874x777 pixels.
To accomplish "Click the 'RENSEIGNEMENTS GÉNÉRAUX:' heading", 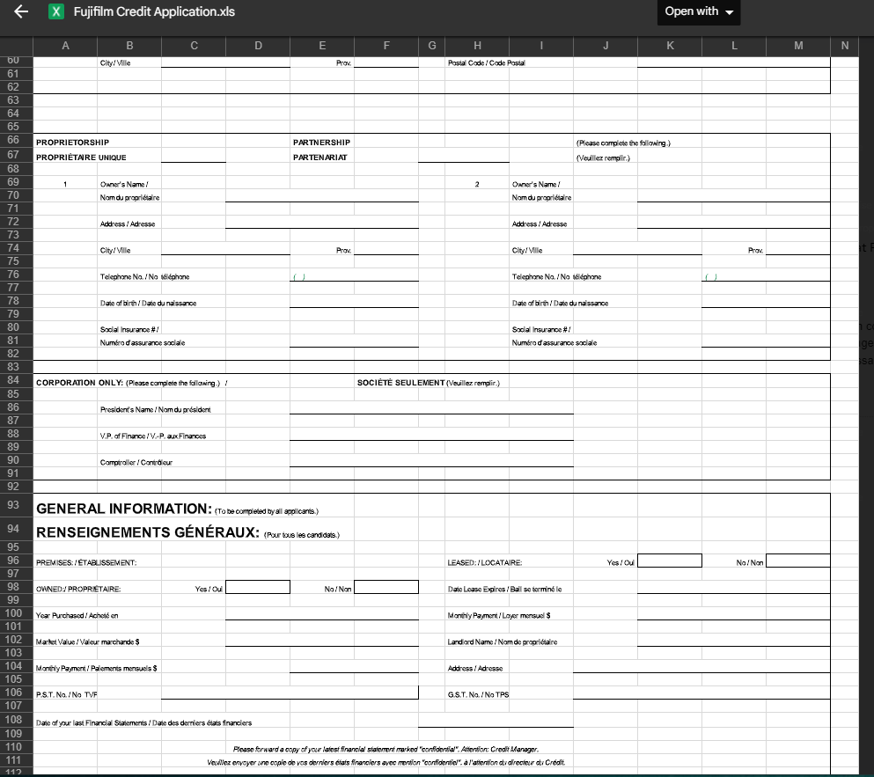I will [x=148, y=533].
